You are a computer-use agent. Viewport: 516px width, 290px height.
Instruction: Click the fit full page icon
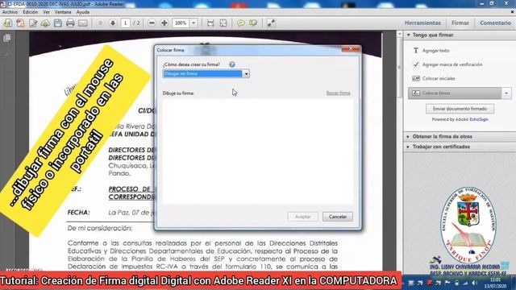click(223, 23)
